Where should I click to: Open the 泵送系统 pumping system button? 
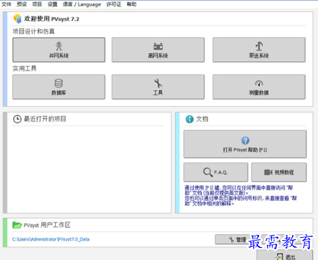[x=259, y=50]
